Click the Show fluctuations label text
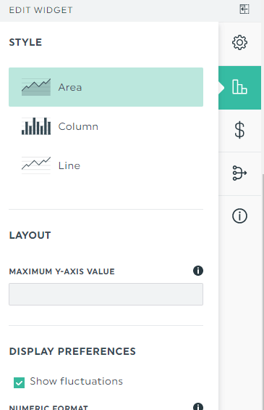Image resolution: width=264 pixels, height=410 pixels. pos(76,381)
